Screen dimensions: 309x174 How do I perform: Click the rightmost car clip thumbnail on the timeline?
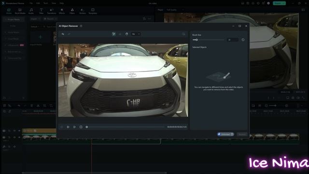coord(294,137)
